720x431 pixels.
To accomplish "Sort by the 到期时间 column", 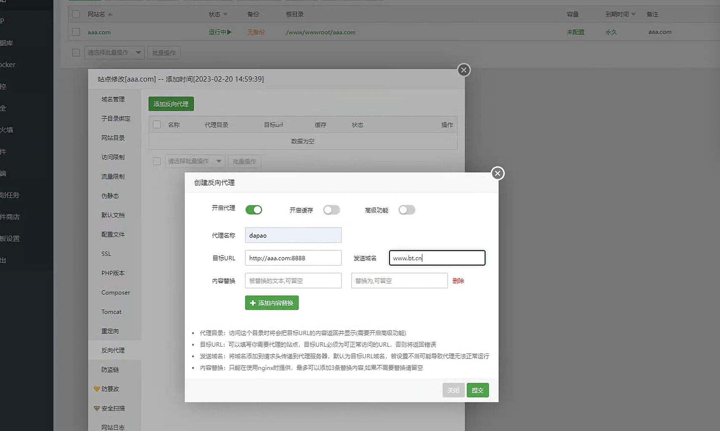I will [x=621, y=14].
